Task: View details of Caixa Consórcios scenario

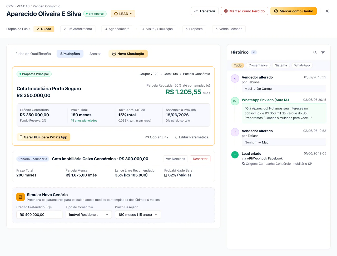Action: (175, 159)
